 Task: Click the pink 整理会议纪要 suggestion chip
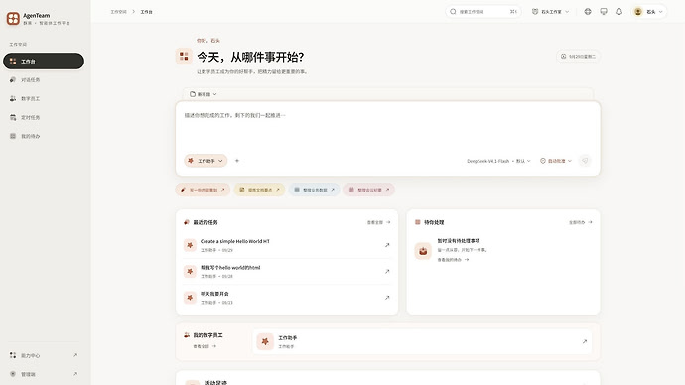(369, 190)
